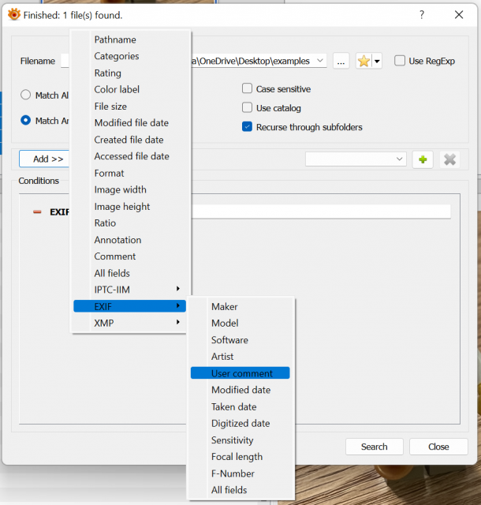Viewport: 481px width, 505px height.
Task: Uncheck Recurse through subfolders
Action: point(247,127)
